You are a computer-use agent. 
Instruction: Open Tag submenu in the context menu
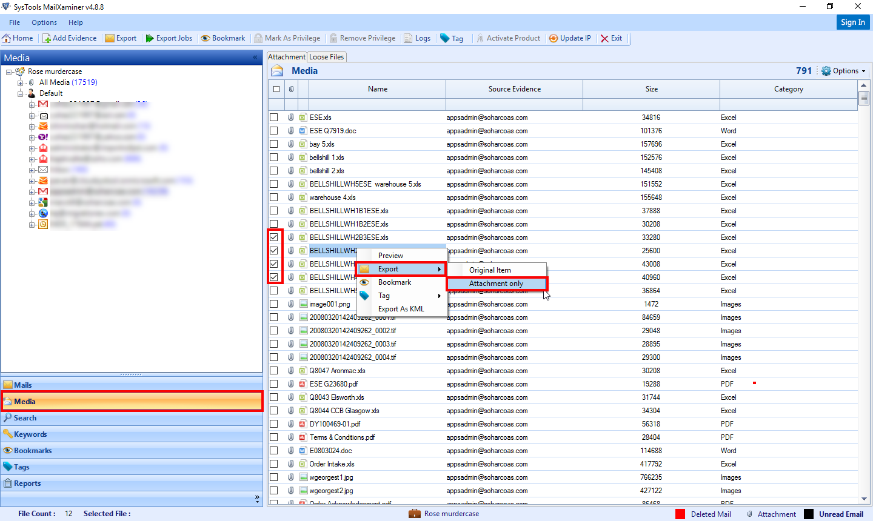401,296
